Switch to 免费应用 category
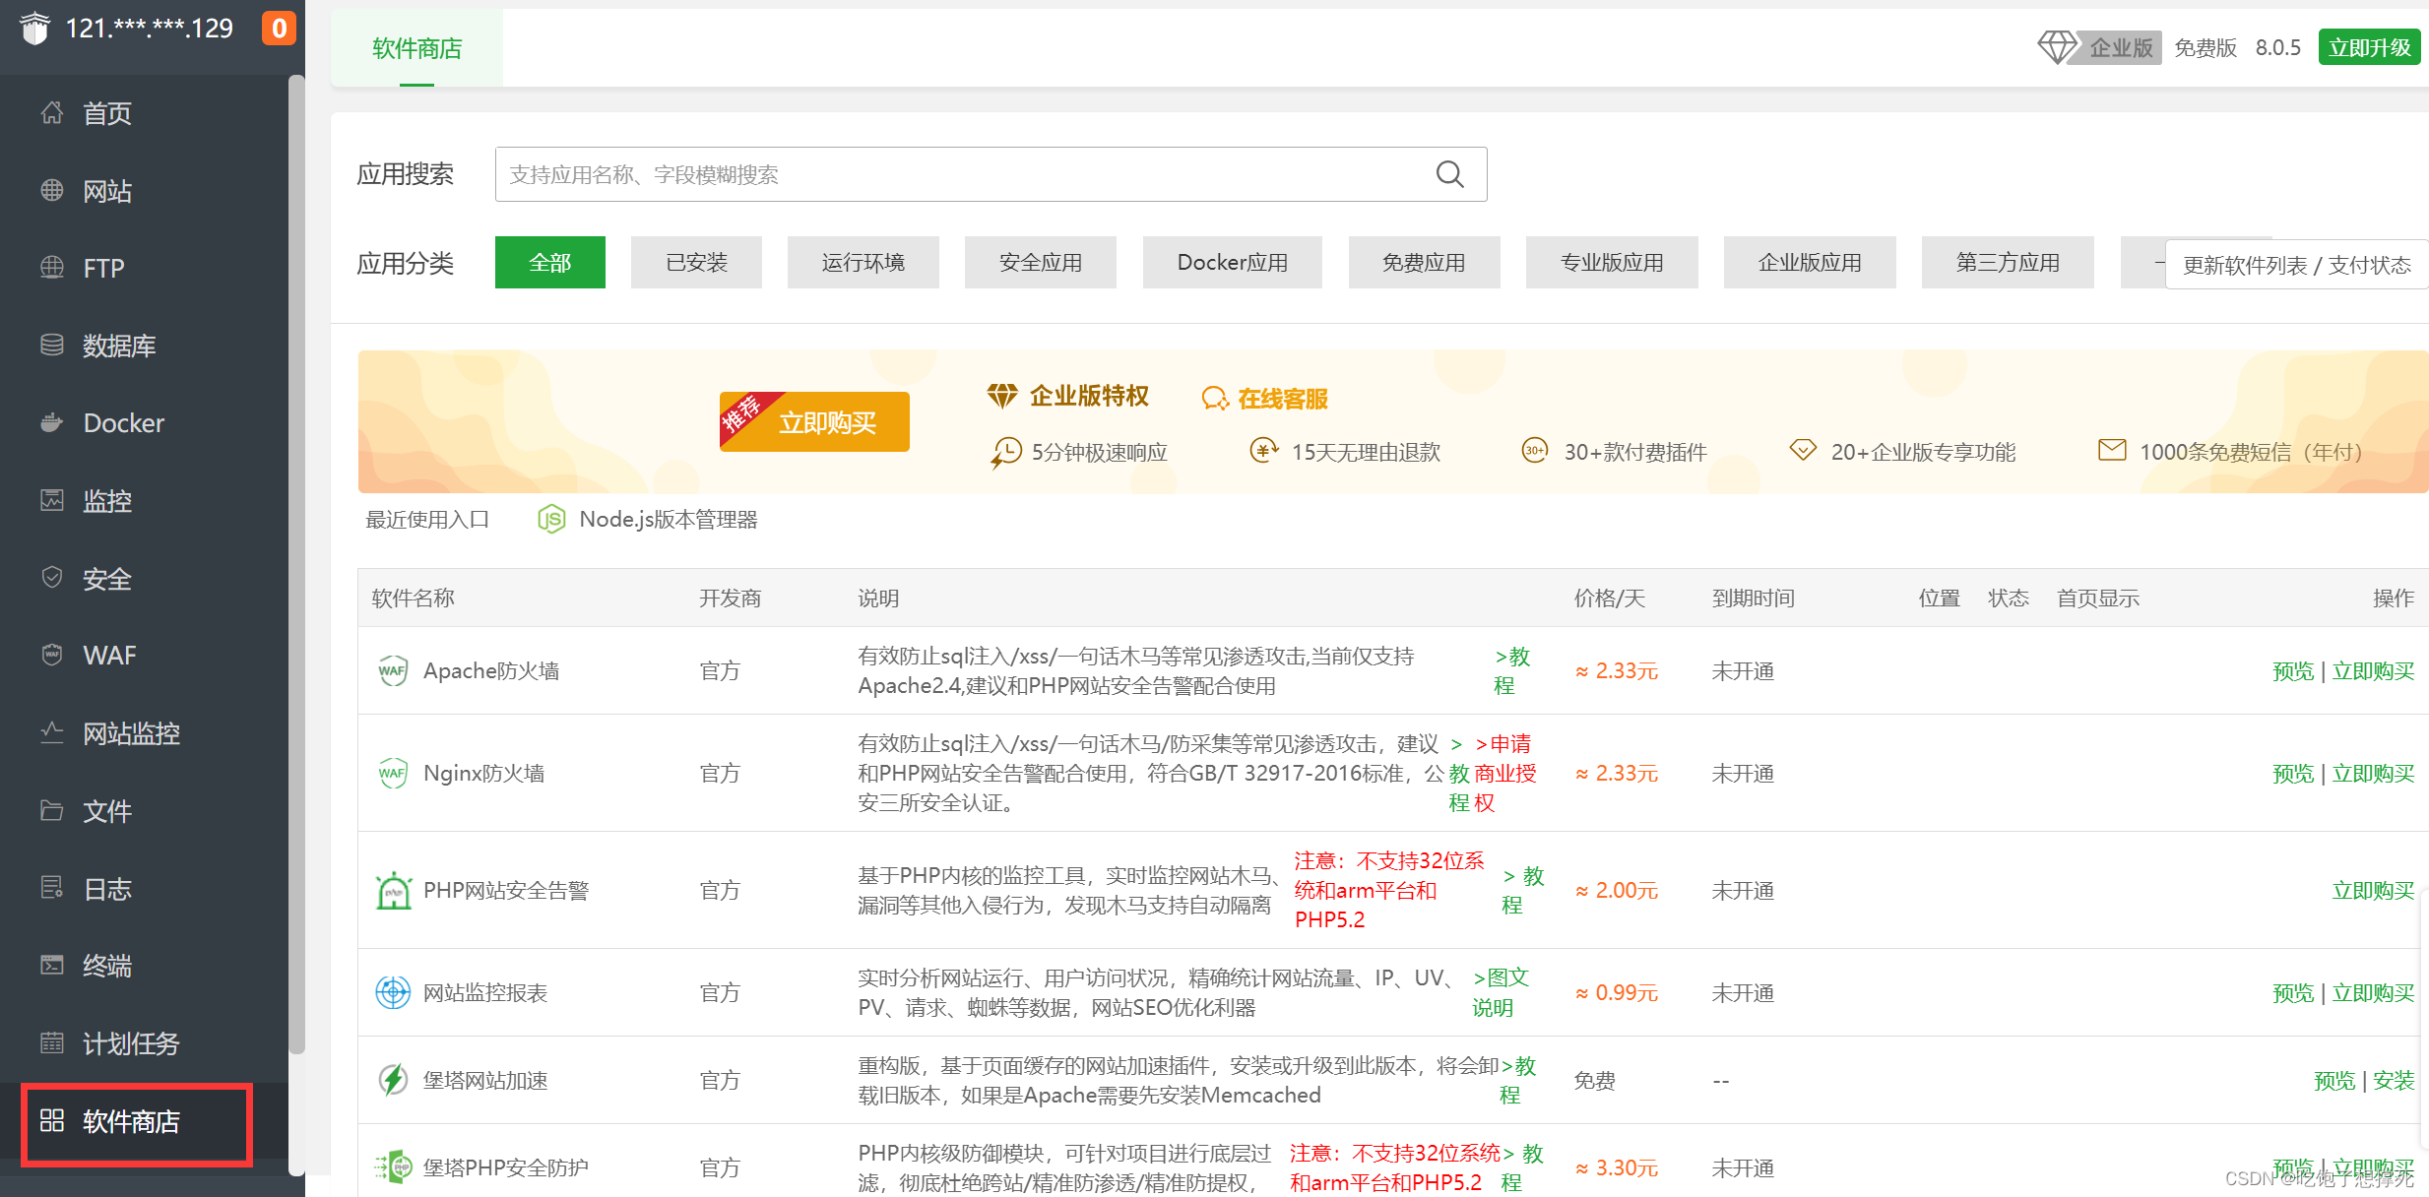The width and height of the screenshot is (2429, 1197). click(1423, 263)
